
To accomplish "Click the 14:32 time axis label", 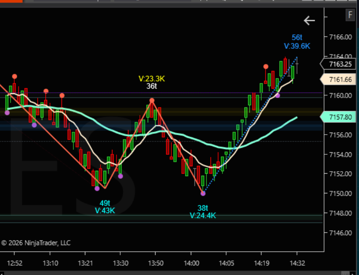I will pyautogui.click(x=297, y=263).
